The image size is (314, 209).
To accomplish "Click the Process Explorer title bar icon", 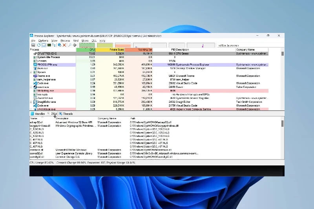I will [x=31, y=36].
